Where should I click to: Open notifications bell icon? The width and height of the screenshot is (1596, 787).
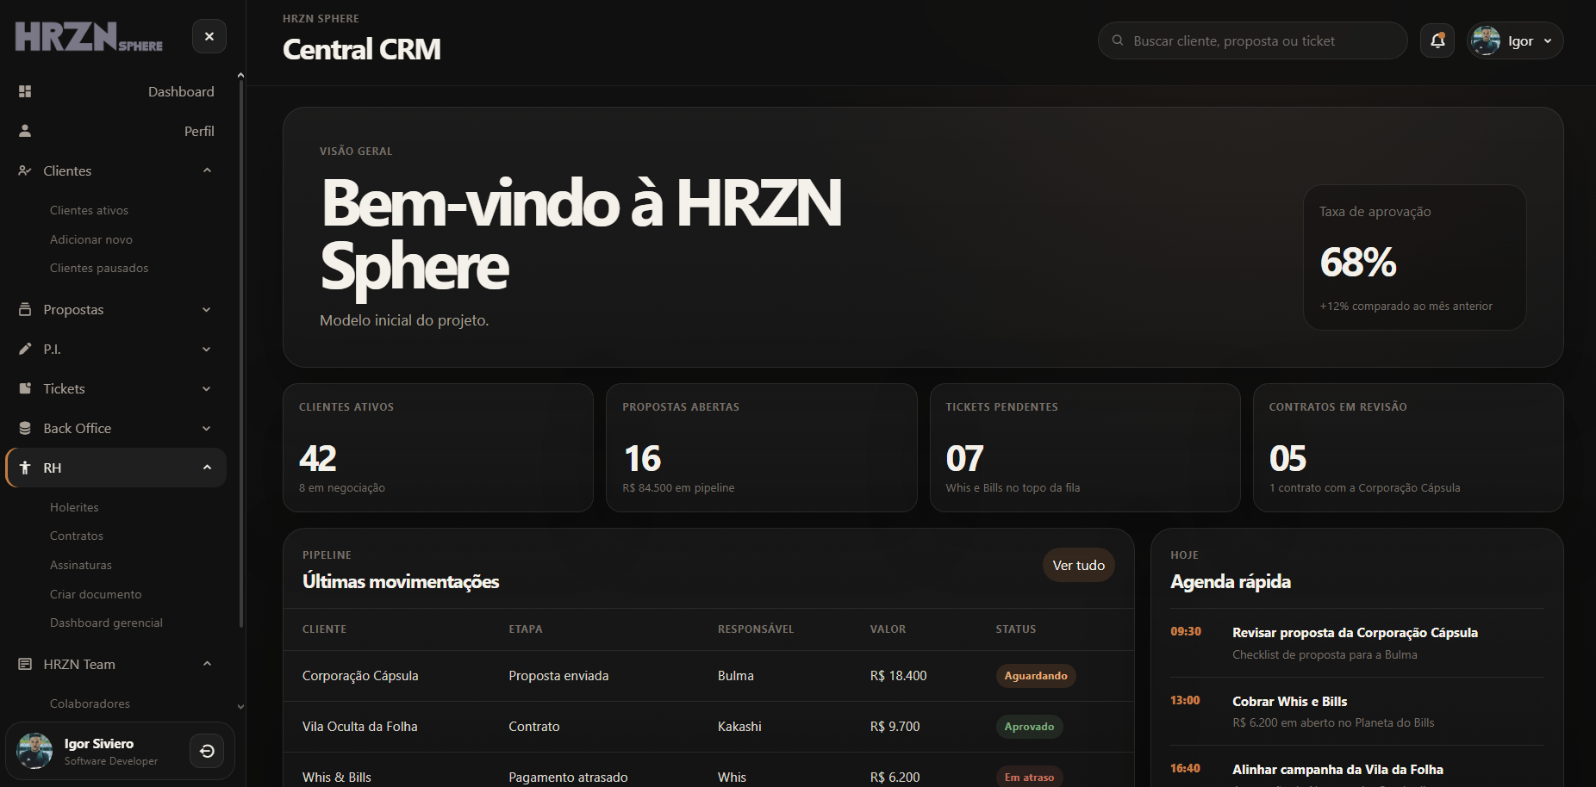pos(1437,40)
